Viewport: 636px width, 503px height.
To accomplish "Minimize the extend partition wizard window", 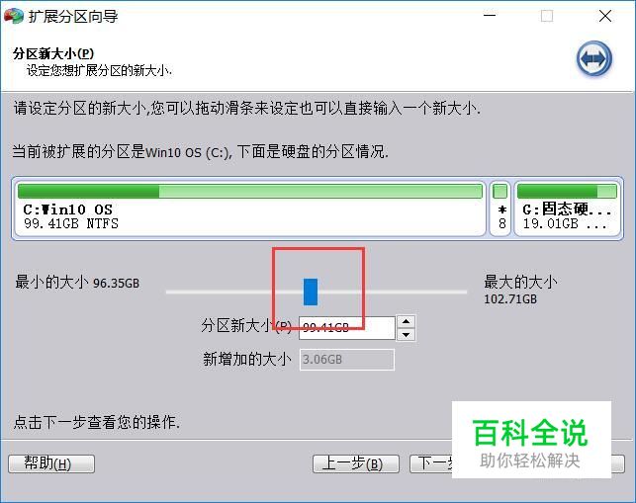I will pos(490,16).
